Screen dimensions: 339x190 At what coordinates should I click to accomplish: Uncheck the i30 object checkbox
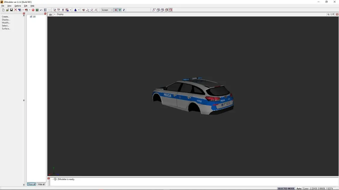(x=31, y=17)
